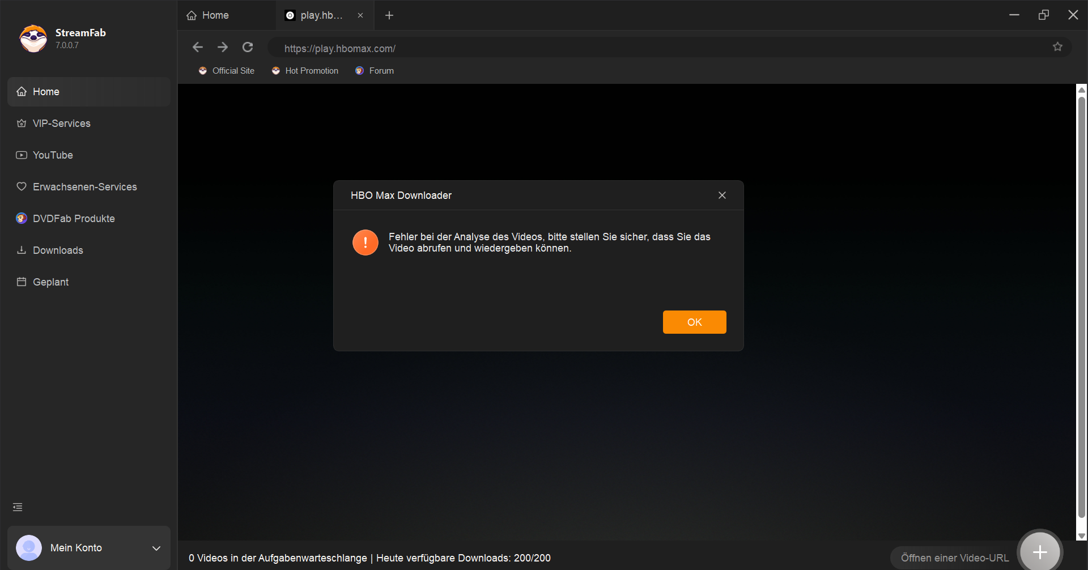
Task: Click the scrollbar down arrow
Action: [x=1082, y=536]
